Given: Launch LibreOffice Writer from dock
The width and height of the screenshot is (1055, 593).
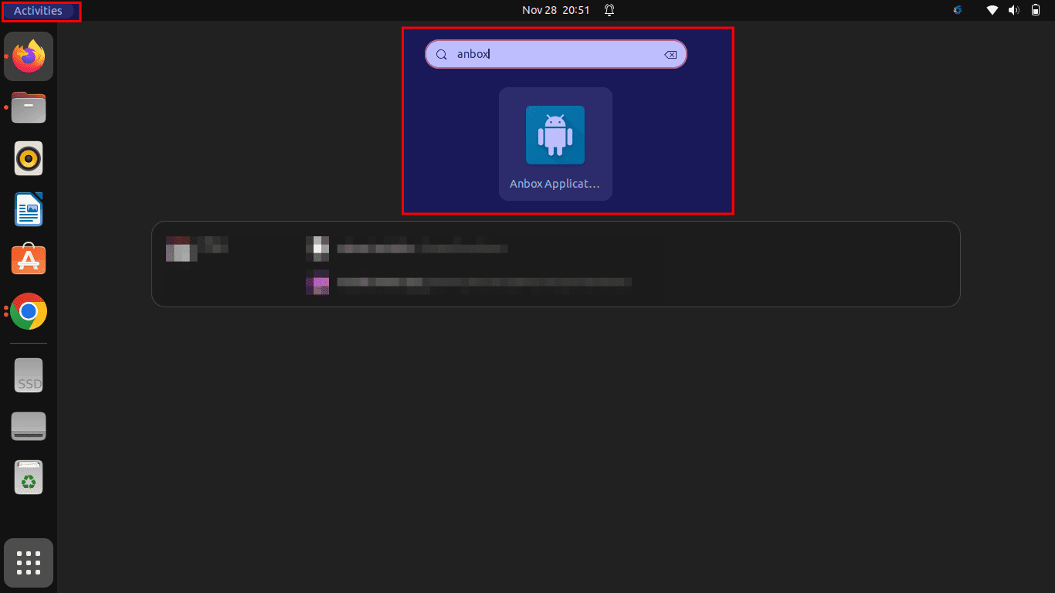Looking at the screenshot, I should tap(29, 209).
